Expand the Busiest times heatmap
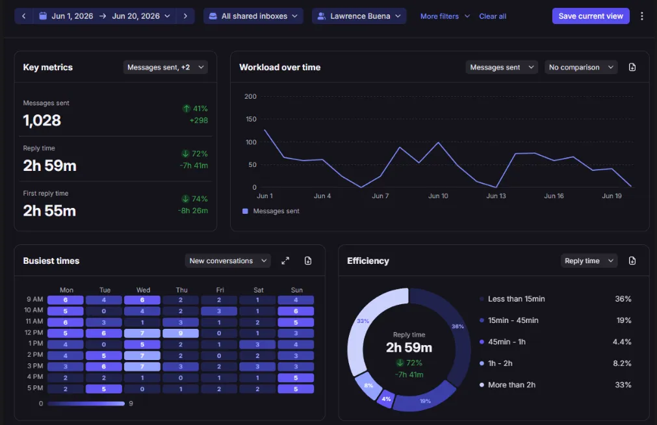 point(285,261)
